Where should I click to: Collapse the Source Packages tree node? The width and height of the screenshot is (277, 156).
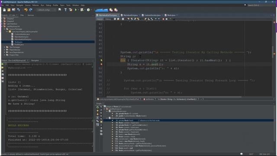pos(4,29)
